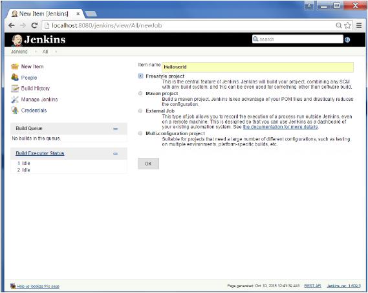Click the OK button

pos(148,164)
